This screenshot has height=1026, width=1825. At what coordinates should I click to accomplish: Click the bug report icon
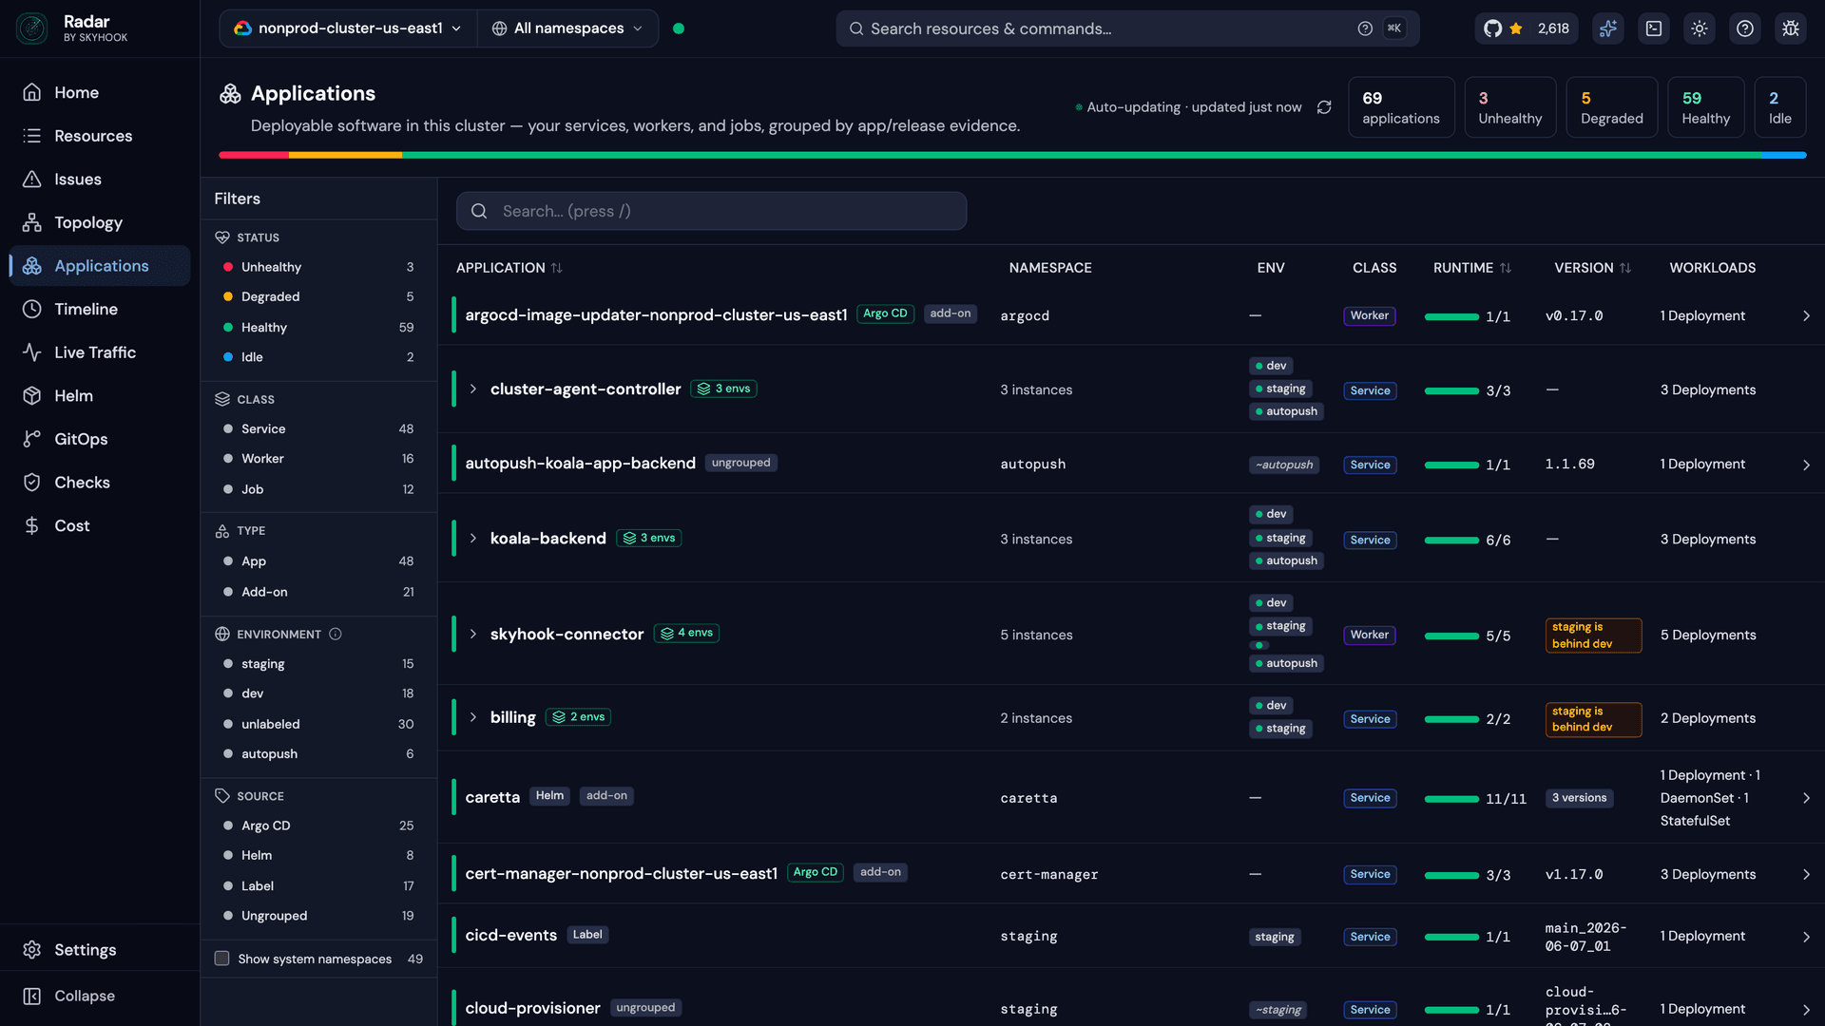(1791, 28)
